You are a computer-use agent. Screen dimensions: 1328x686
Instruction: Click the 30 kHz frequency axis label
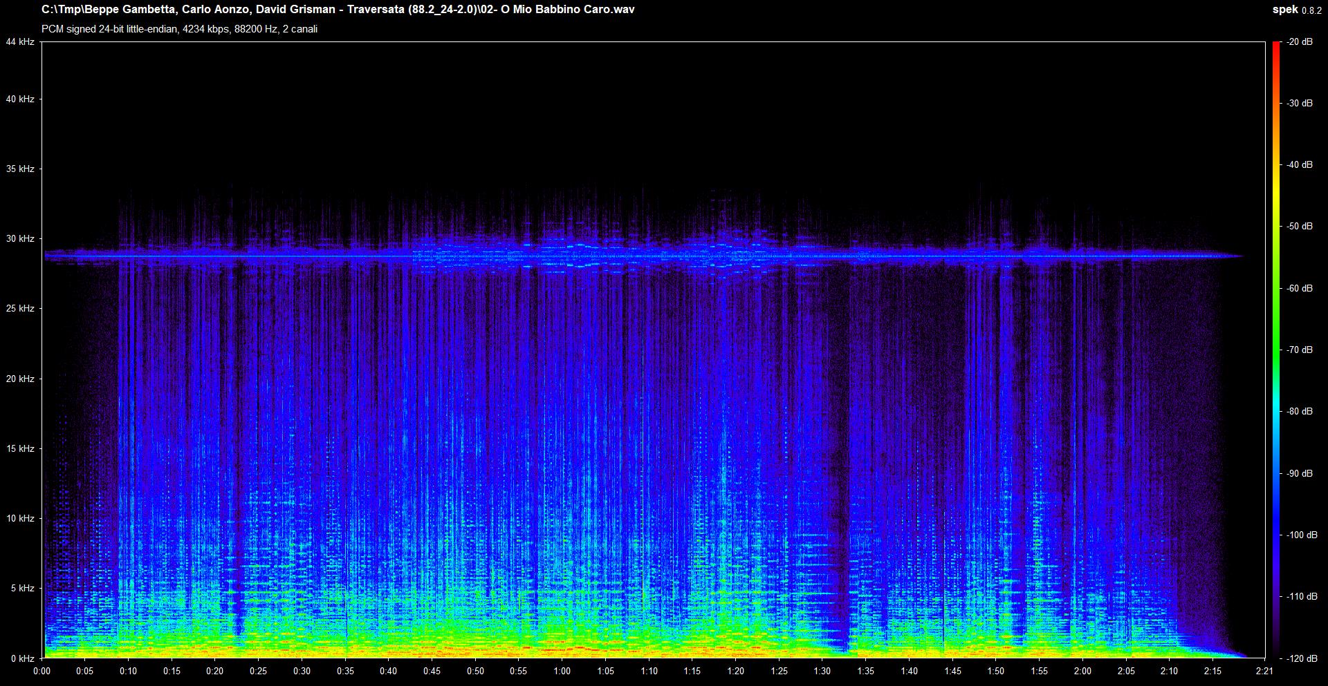pos(20,239)
